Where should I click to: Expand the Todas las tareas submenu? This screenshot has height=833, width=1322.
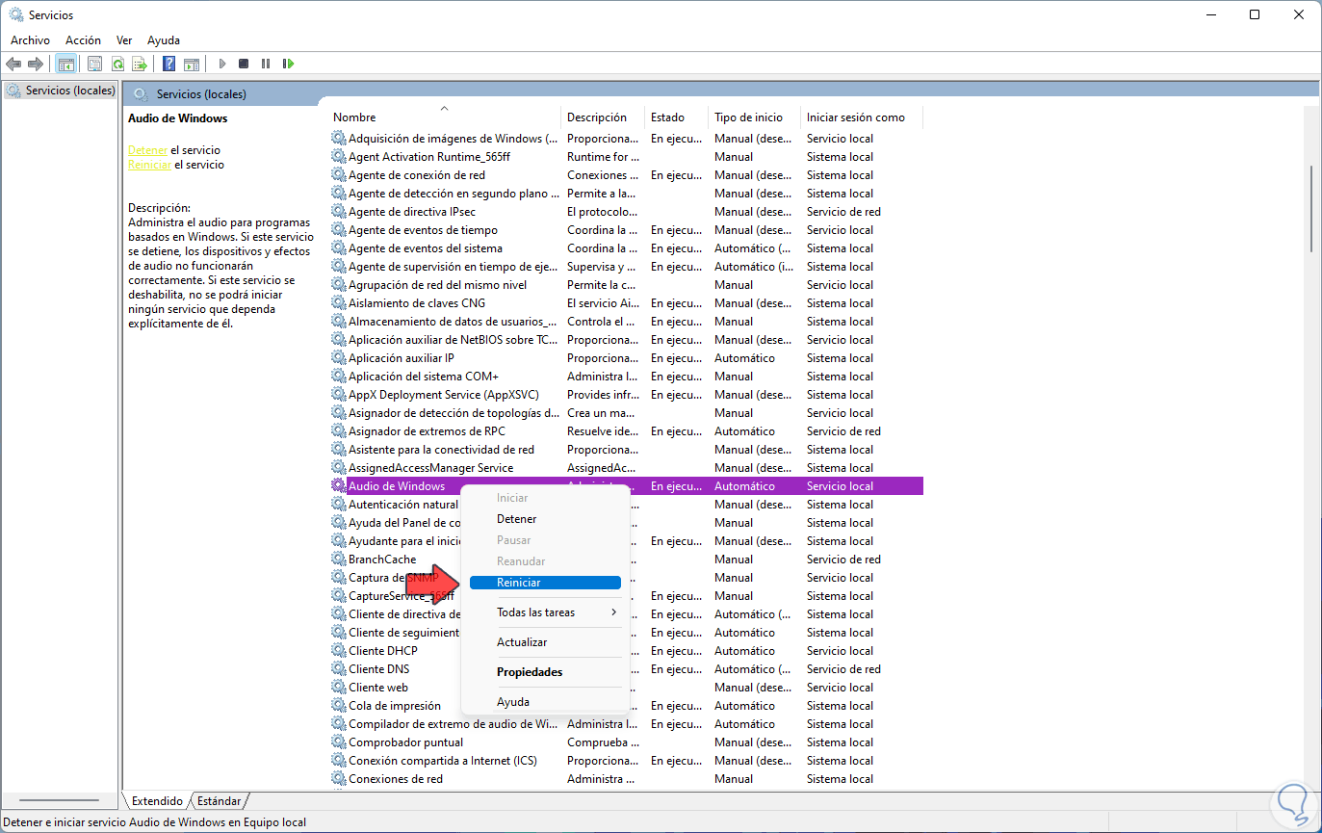click(545, 612)
